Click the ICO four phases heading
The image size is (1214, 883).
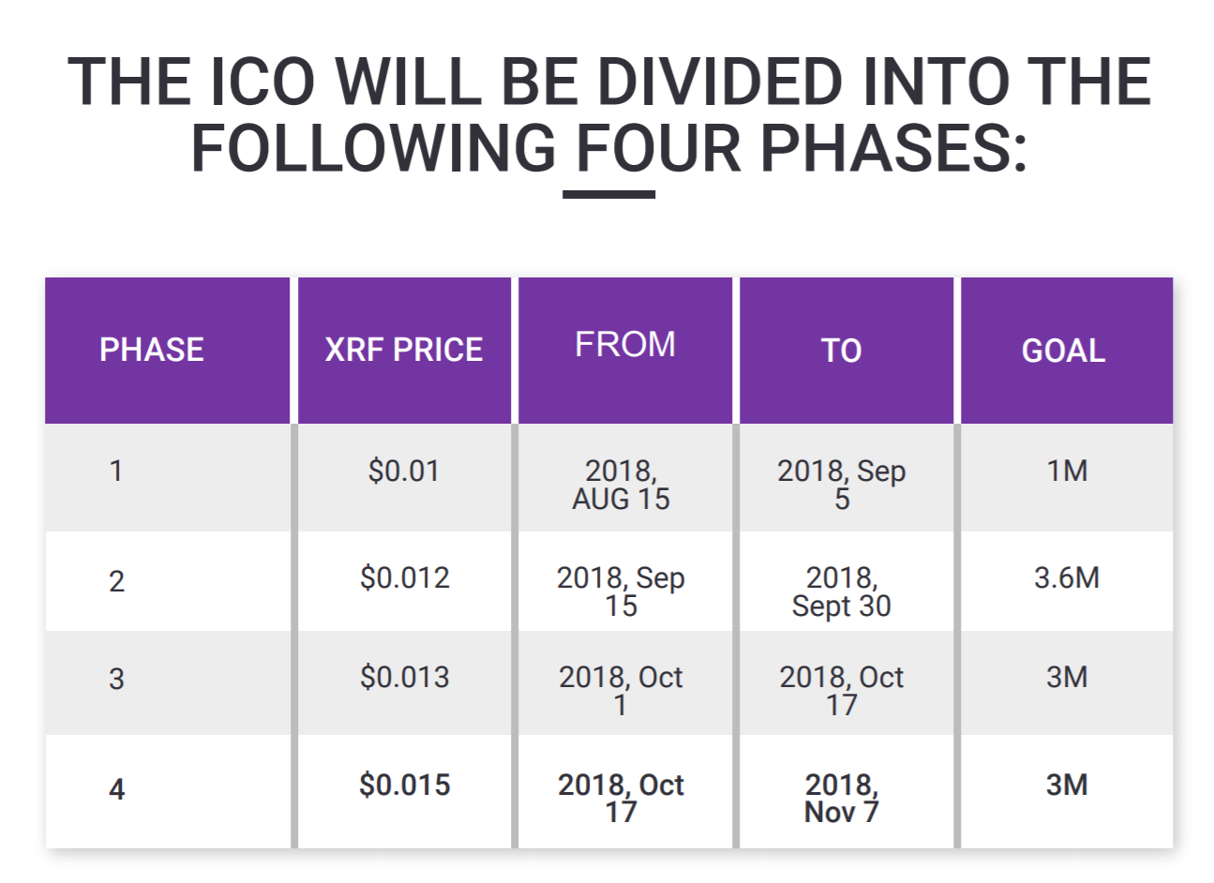click(x=608, y=114)
